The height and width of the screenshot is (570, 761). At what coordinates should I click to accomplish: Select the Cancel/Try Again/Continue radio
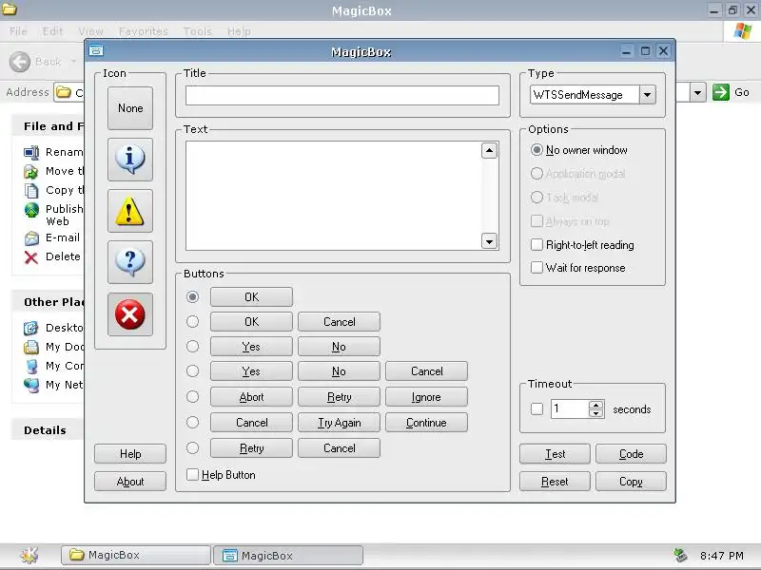tap(193, 422)
